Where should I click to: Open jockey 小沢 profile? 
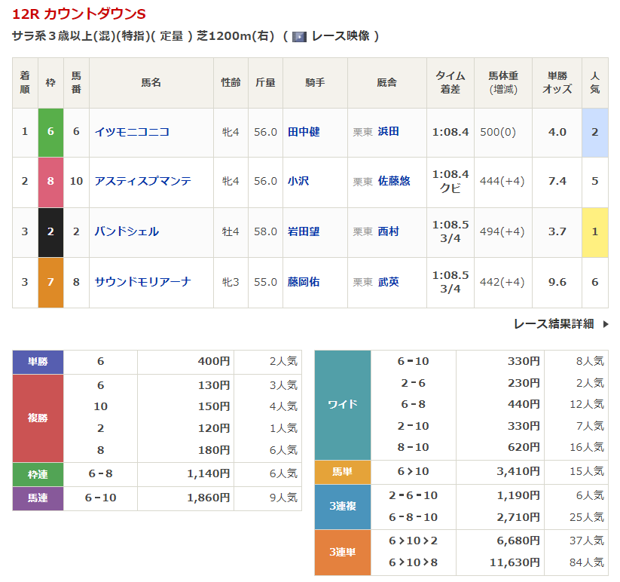[298, 182]
